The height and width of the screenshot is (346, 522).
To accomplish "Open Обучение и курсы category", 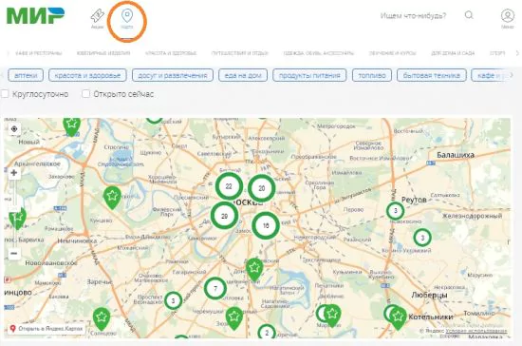I will point(393,53).
